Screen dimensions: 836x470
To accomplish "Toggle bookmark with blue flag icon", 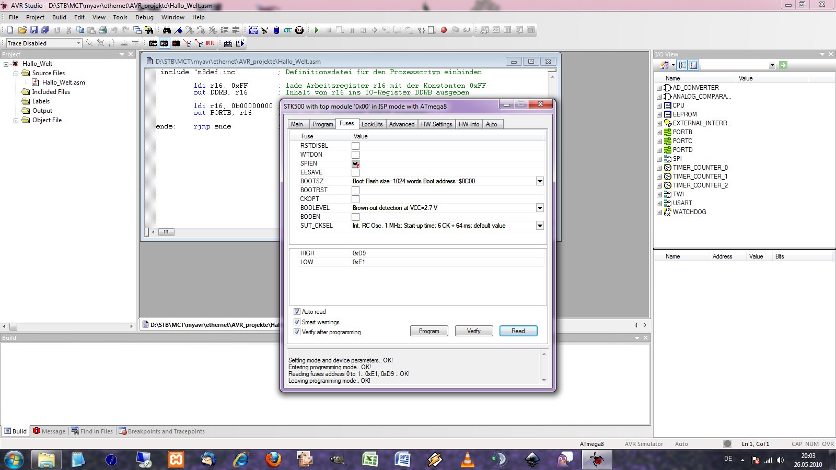I will pos(178,30).
